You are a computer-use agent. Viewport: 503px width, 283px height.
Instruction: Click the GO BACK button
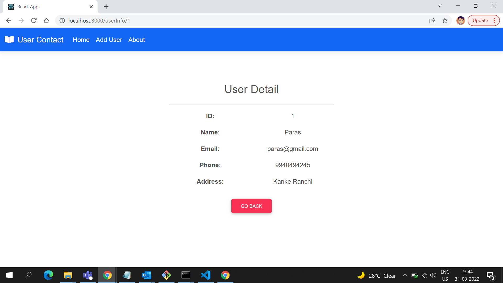coord(251,206)
